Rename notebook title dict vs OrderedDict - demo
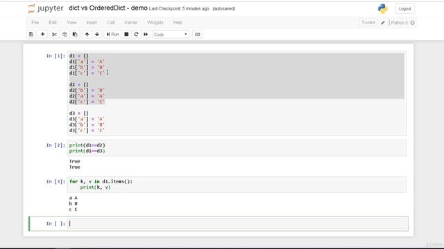The width and height of the screenshot is (444, 249). point(108,8)
